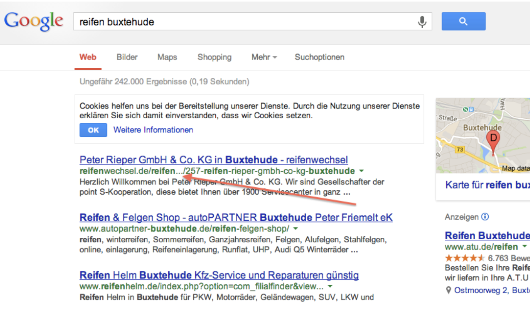531x318 pixels.
Task: Click the Buxtehude map thumbnail
Action: [x=483, y=136]
